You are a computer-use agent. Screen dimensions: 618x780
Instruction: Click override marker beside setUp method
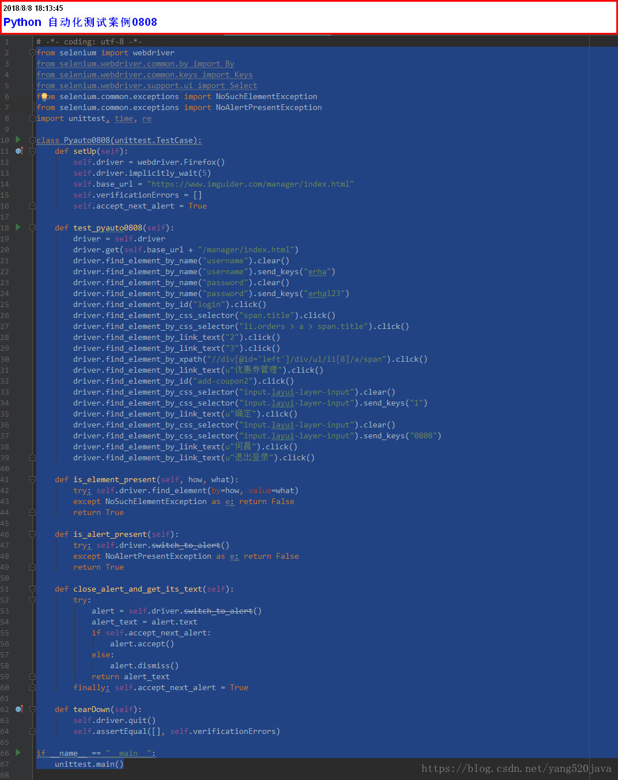19,151
